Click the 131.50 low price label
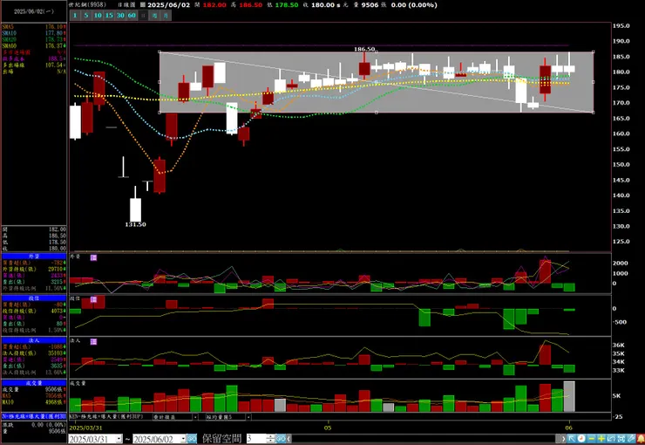Screen dimensions: 645x445 135,224
